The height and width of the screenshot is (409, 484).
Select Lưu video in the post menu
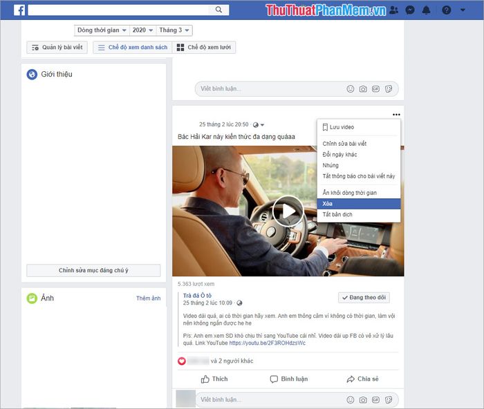(x=359, y=127)
